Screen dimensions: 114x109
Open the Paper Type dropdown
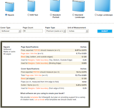(56, 31)
